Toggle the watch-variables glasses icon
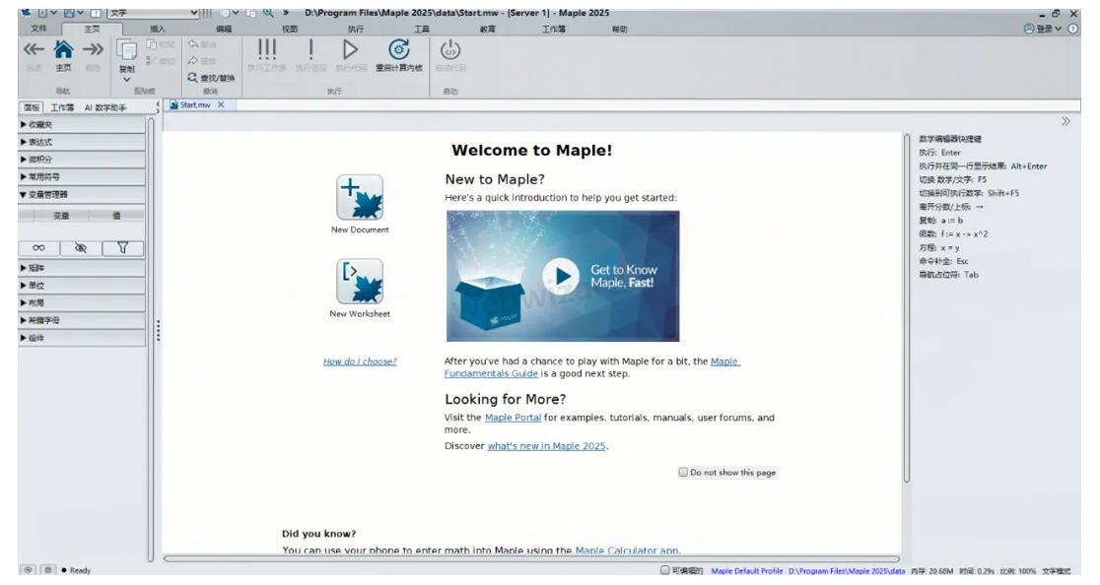Screen dimensions: 1100x585 pos(38,247)
